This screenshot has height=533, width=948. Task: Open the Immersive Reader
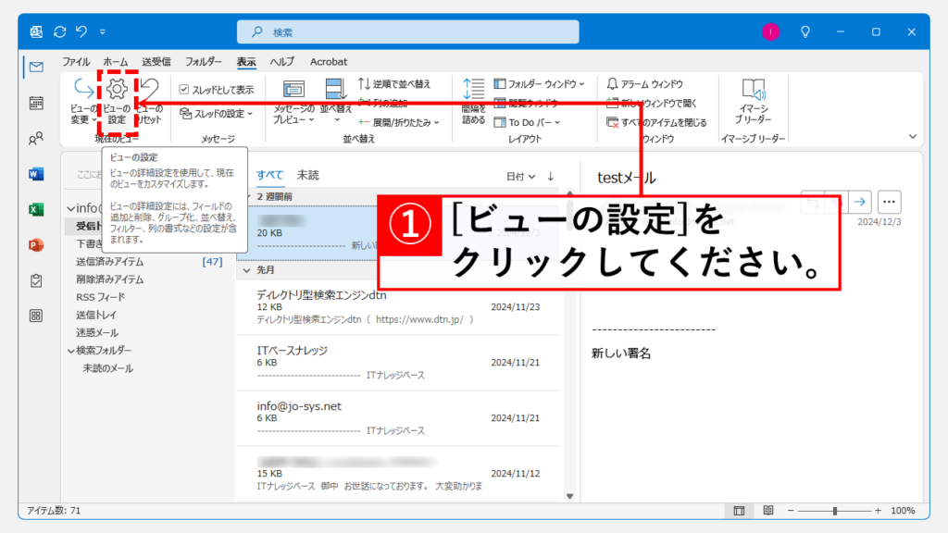(752, 100)
